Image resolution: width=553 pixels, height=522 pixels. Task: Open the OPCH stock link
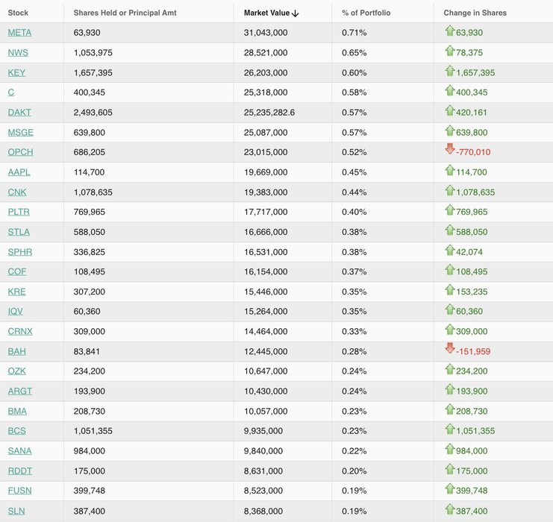coord(20,152)
